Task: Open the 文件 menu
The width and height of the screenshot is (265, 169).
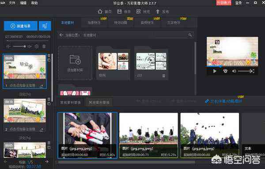Action: point(12,3)
